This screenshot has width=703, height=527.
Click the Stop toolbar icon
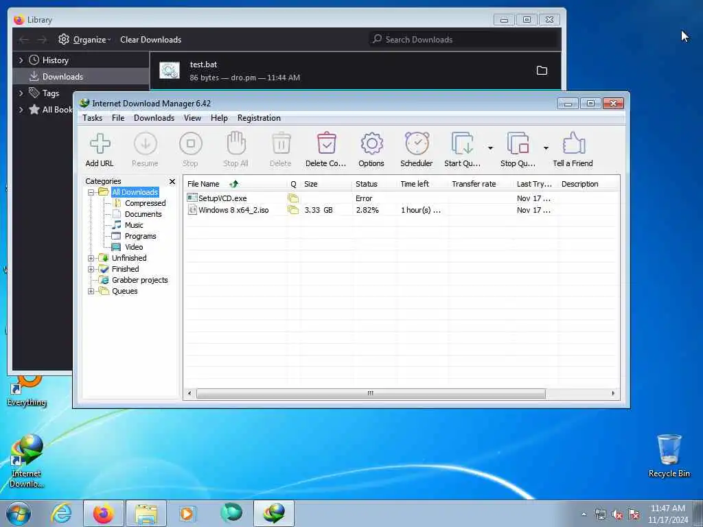pos(191,144)
